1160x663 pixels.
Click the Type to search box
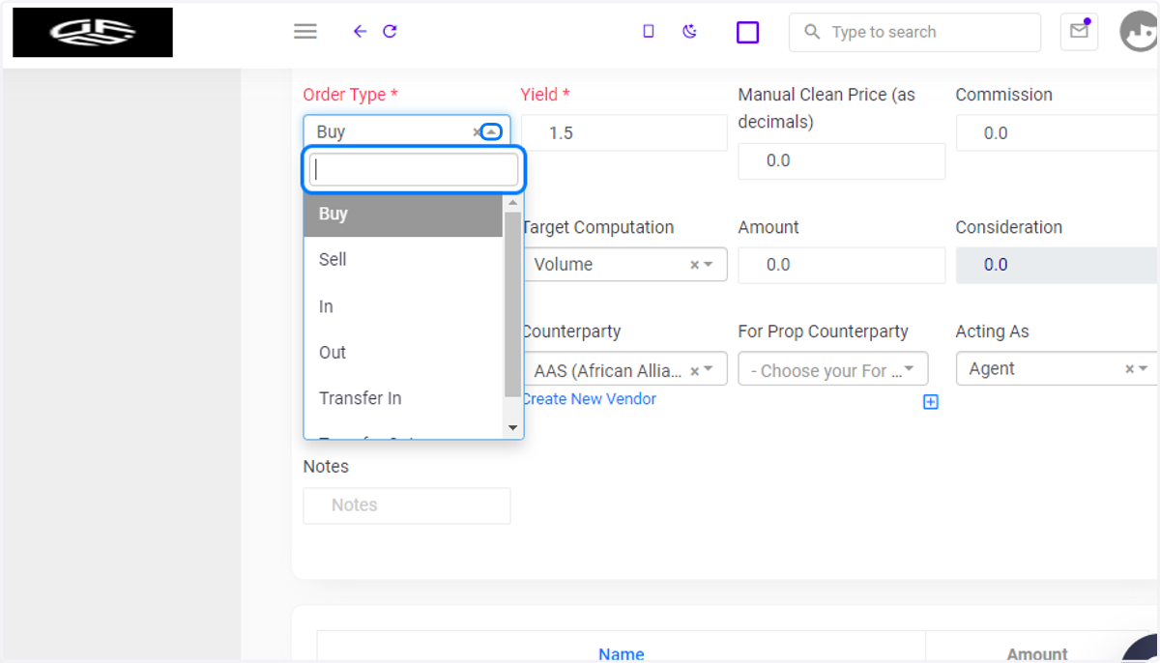915,32
